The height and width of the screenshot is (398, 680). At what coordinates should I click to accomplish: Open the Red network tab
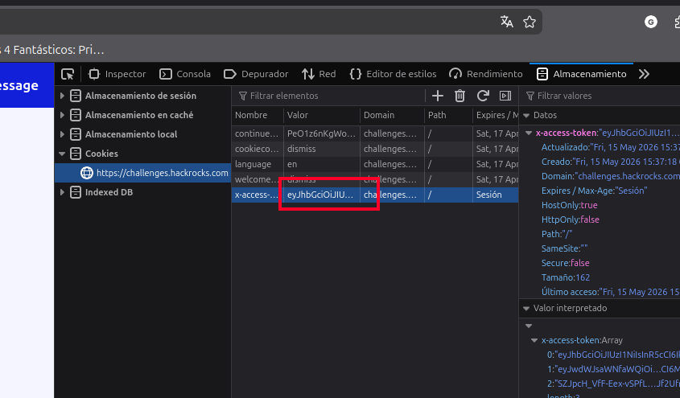coord(319,74)
